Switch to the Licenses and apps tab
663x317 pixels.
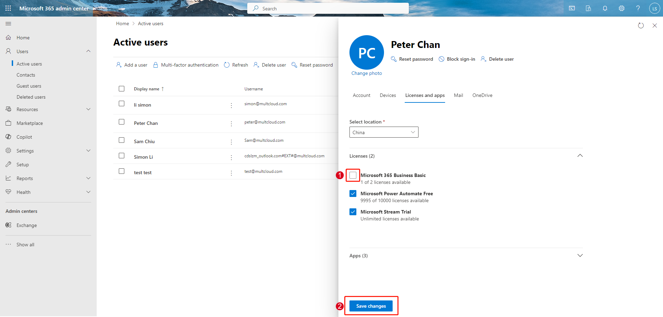click(425, 95)
